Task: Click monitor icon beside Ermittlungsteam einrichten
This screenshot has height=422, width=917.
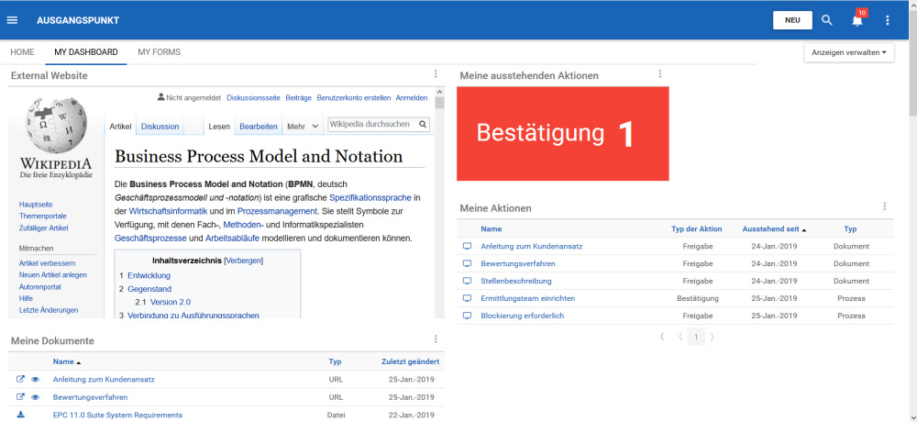Action: (x=467, y=298)
